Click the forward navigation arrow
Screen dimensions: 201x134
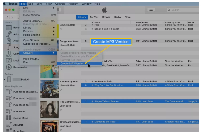coord(12,17)
